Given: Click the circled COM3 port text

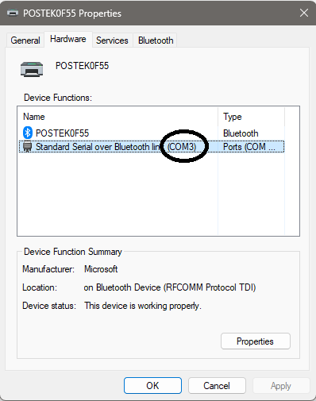Looking at the screenshot, I should pos(182,147).
